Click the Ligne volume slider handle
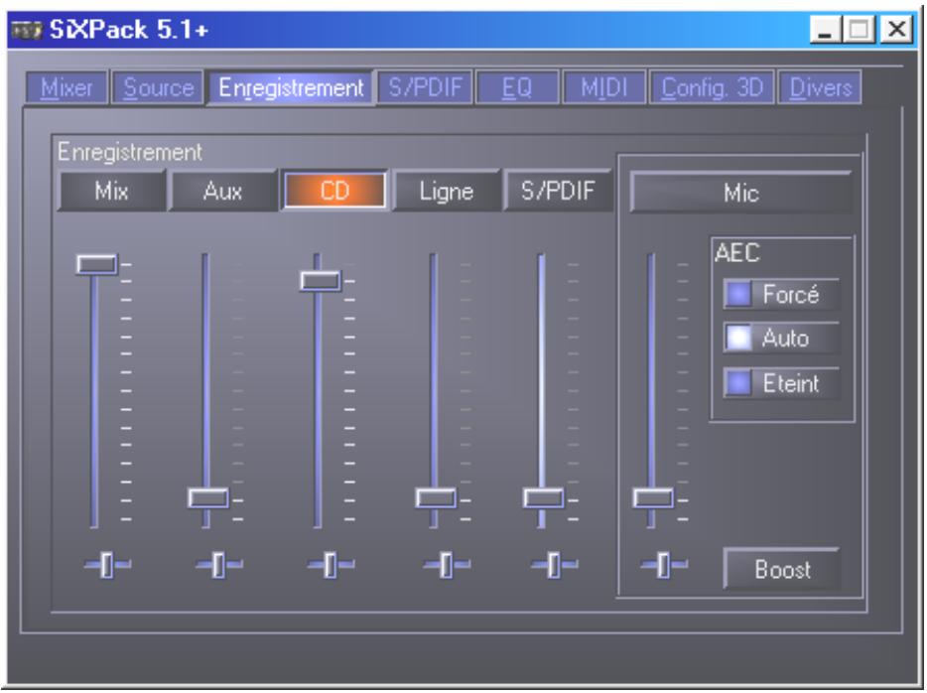Screen dimensions: 927x693 (436, 497)
